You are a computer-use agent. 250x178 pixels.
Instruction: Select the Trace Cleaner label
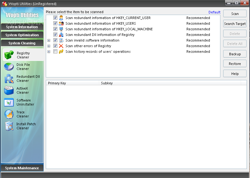tap(23, 114)
